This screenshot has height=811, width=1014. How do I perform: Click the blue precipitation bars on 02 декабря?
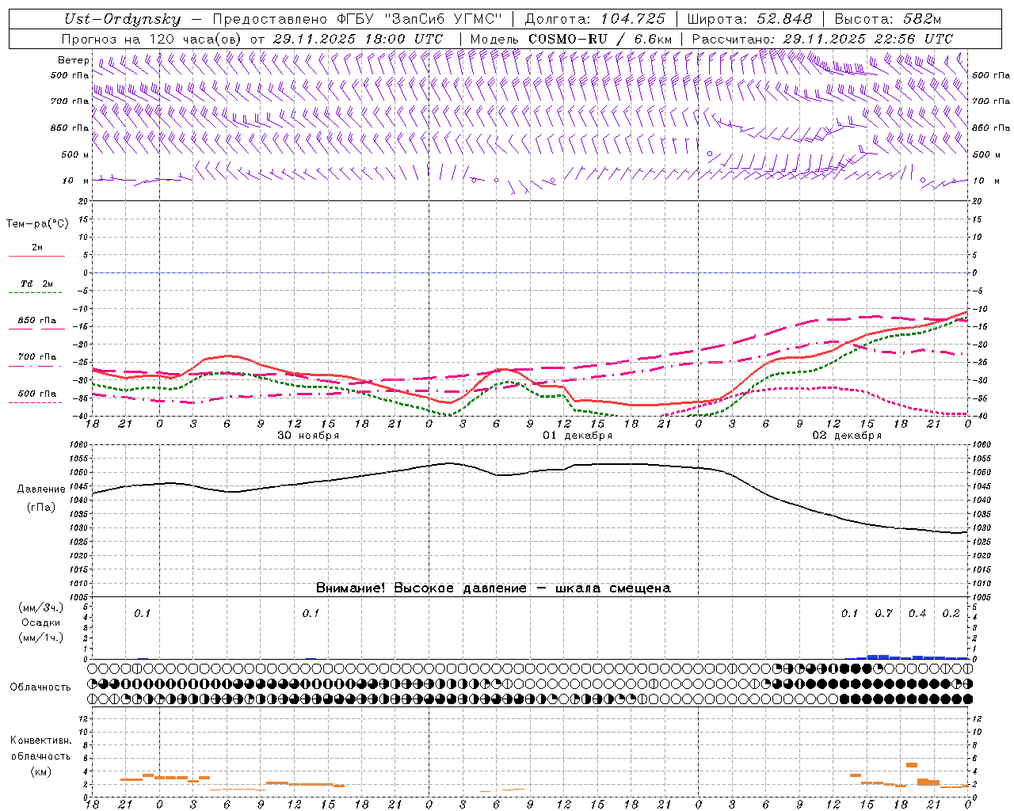(878, 656)
